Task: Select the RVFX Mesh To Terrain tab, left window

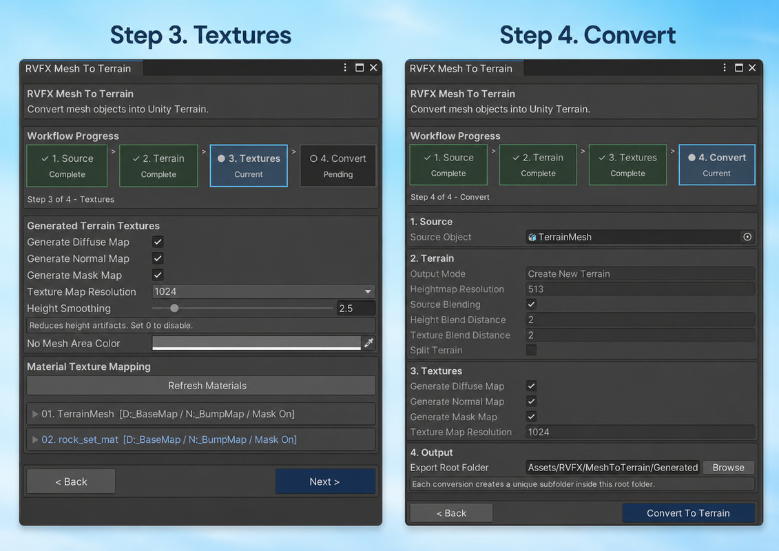Action: 81,69
